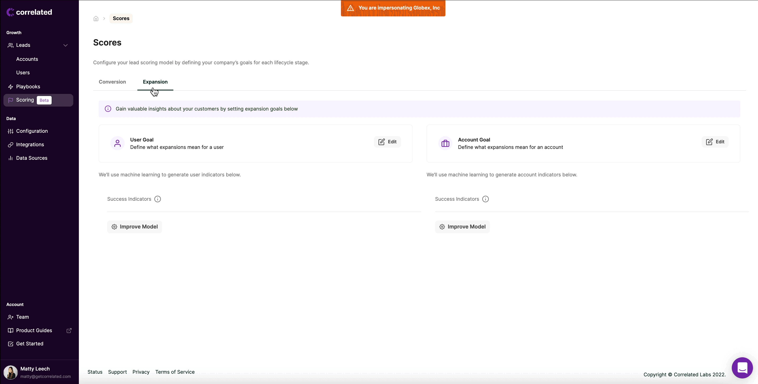
Task: Click the Leads people icon
Action: (11, 45)
